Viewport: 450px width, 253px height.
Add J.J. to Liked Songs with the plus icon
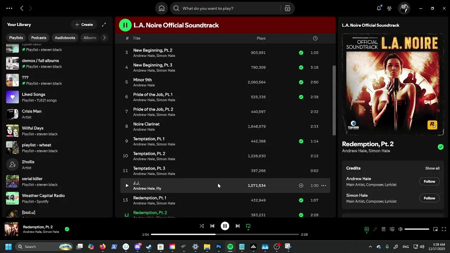(x=301, y=185)
